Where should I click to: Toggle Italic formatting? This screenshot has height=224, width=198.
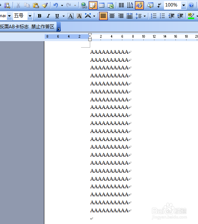tap(49, 16)
